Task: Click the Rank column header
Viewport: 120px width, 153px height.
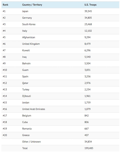Action: (x=6, y=5)
